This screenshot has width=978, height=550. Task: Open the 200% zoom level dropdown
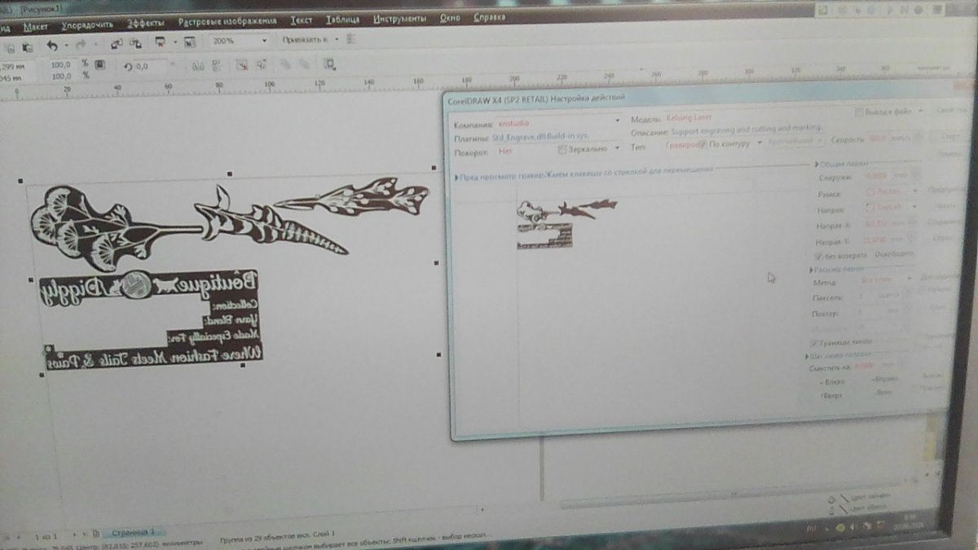point(264,41)
